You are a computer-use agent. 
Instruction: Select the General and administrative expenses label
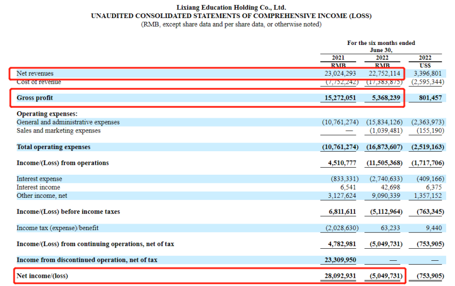pos(68,122)
